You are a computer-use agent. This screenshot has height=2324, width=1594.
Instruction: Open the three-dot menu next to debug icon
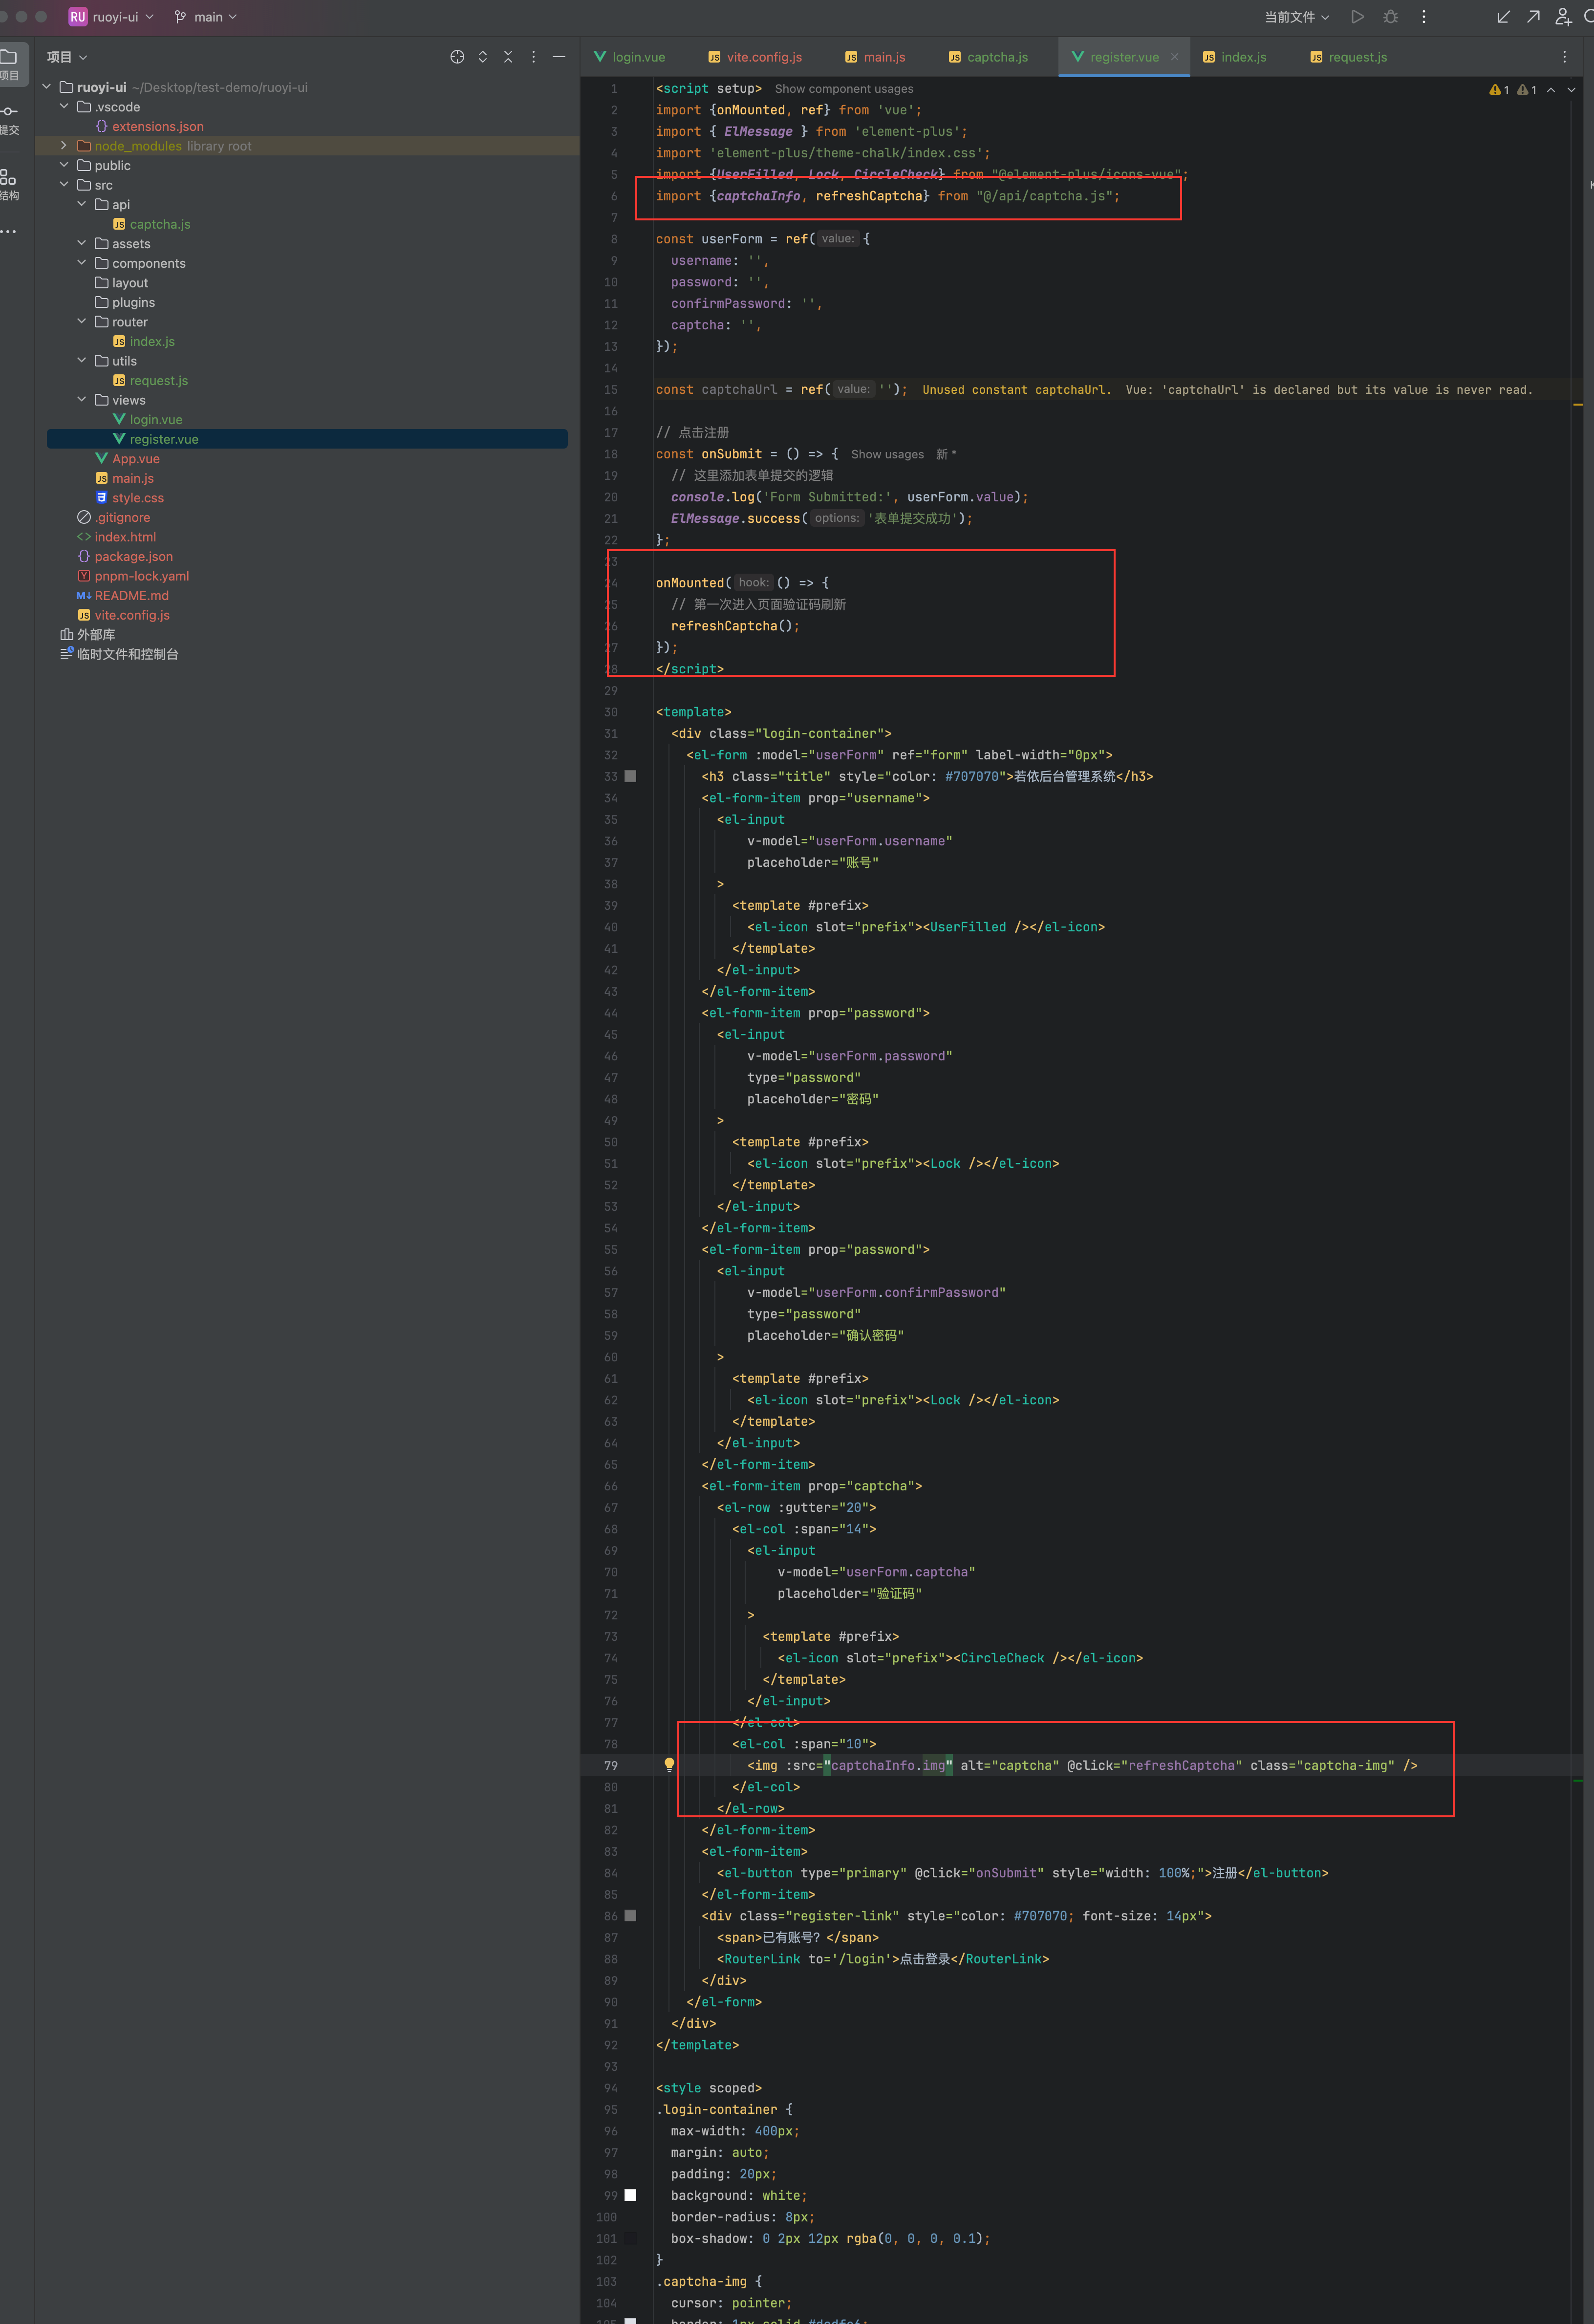pos(1424,17)
